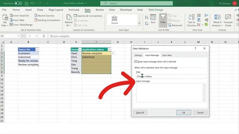Switch to the Formulas tab
The height and width of the screenshot is (134, 239).
(x=74, y=10)
